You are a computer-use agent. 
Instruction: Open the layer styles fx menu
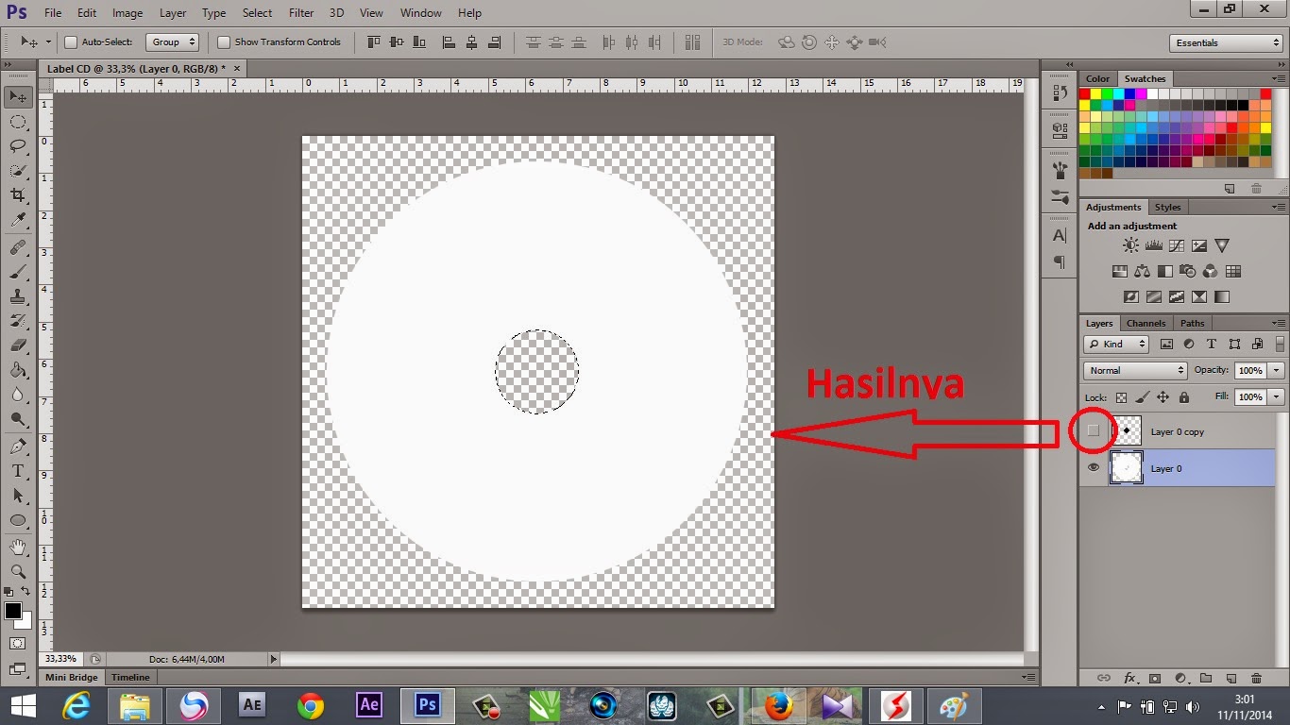[1130, 679]
